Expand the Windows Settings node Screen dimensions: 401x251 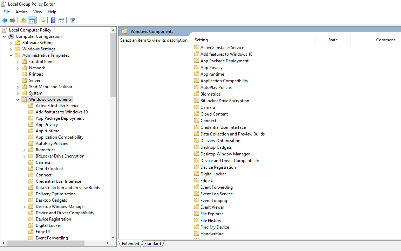click(x=11, y=49)
